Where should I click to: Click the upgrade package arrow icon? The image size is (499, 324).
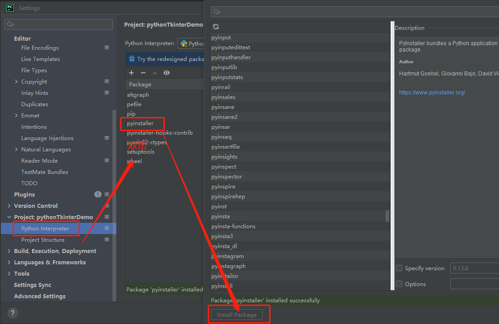click(154, 73)
